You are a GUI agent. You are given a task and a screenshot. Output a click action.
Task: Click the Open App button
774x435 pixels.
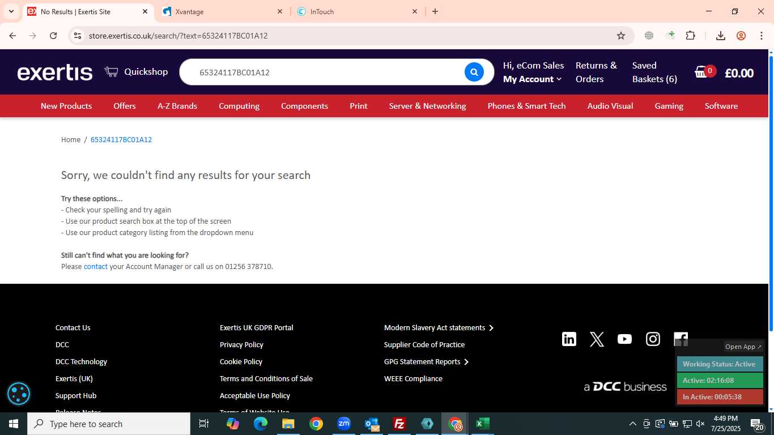tap(743, 347)
